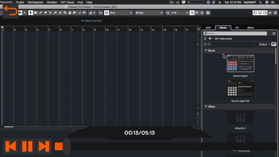Screen dimensions: 279x157
Task: Select the Color paint bucket tool
Action: click(90, 13)
